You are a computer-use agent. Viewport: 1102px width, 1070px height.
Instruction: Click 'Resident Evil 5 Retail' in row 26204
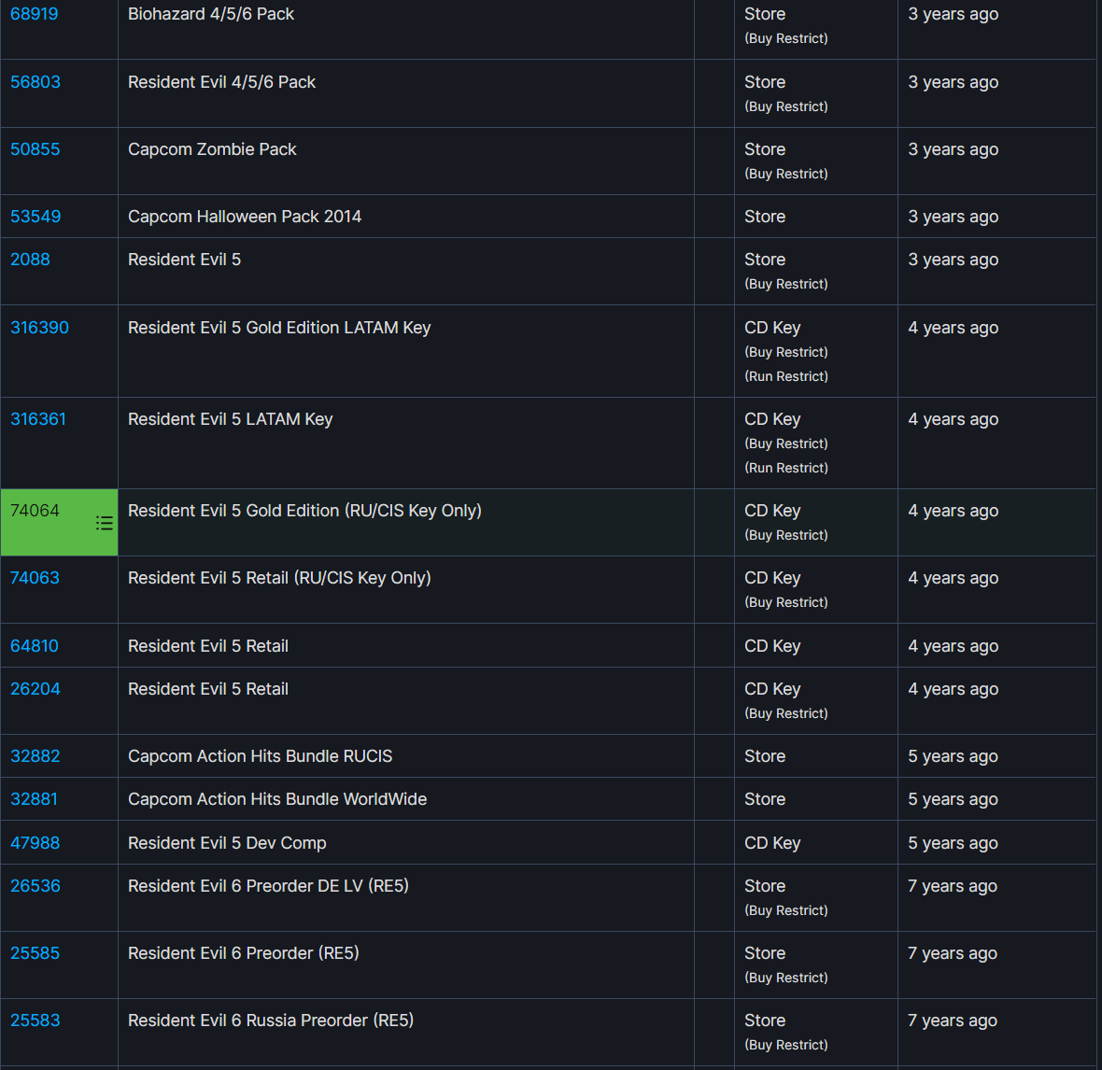tap(208, 688)
